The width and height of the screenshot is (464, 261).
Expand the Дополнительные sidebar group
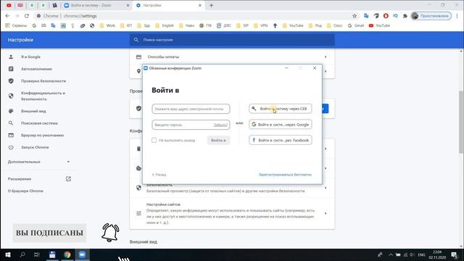coord(38,162)
